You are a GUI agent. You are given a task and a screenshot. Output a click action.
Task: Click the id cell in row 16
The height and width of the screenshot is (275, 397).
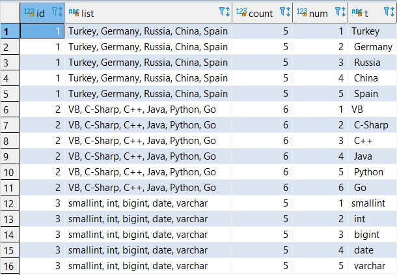point(42,266)
